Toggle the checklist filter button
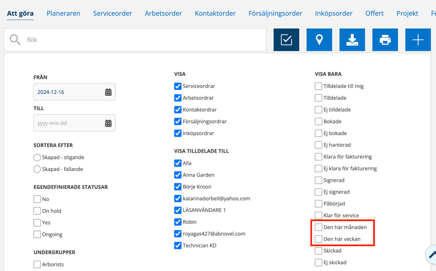This screenshot has width=436, height=271. (x=287, y=40)
